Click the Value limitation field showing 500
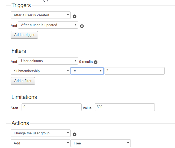 pos(125,107)
